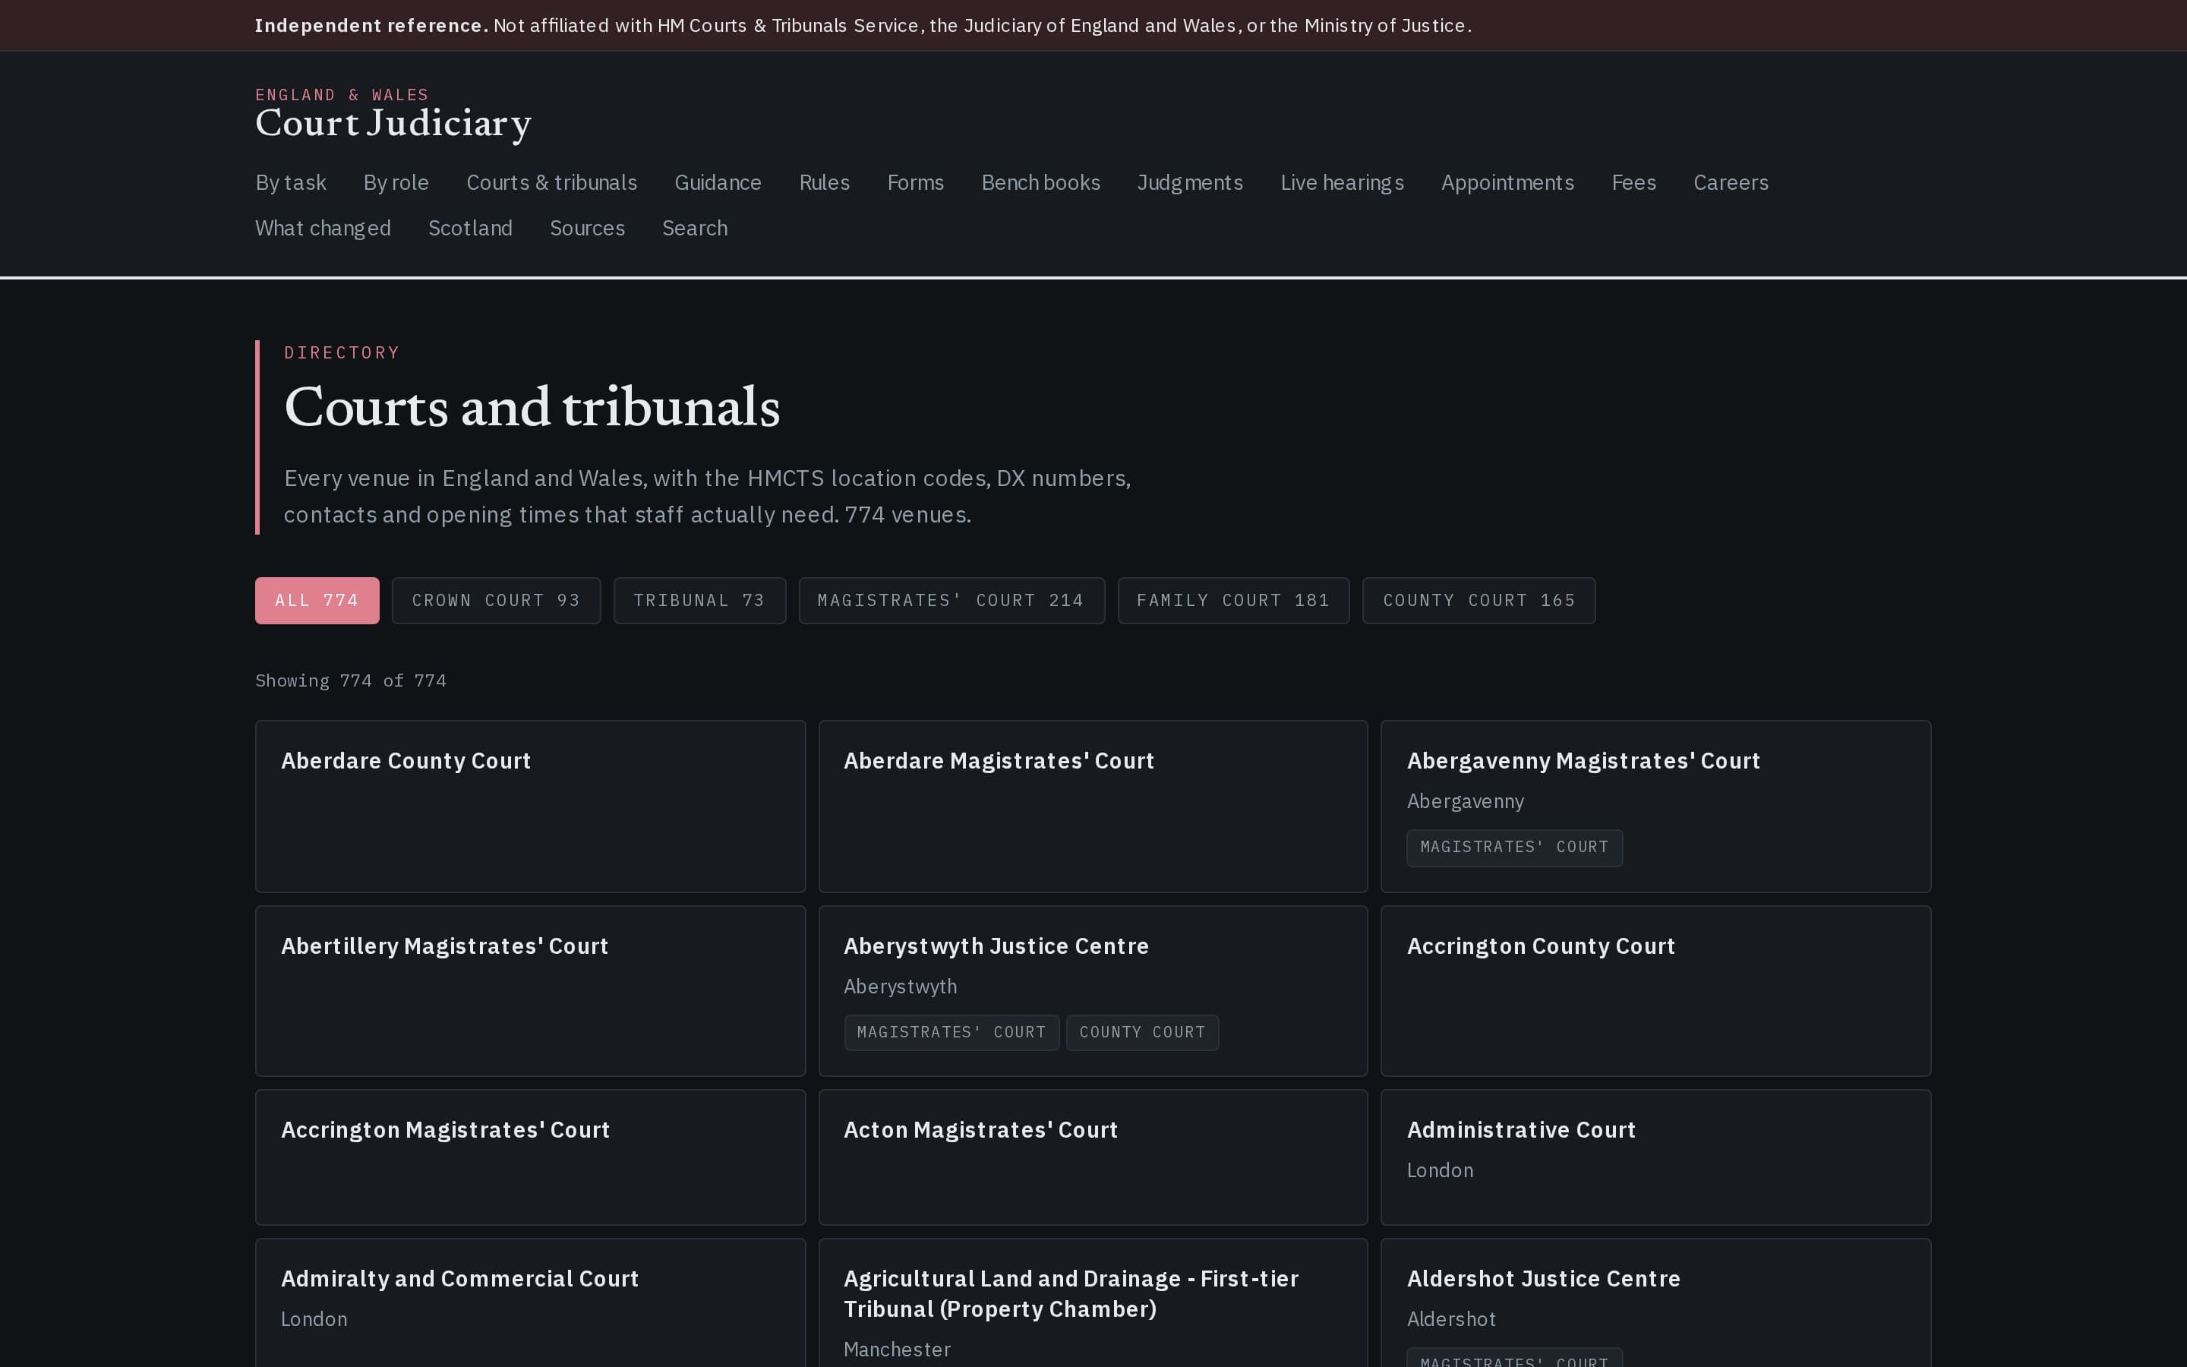Open the Abergavenny Magistrates' Court card
This screenshot has width=2187, height=1367.
1655,807
